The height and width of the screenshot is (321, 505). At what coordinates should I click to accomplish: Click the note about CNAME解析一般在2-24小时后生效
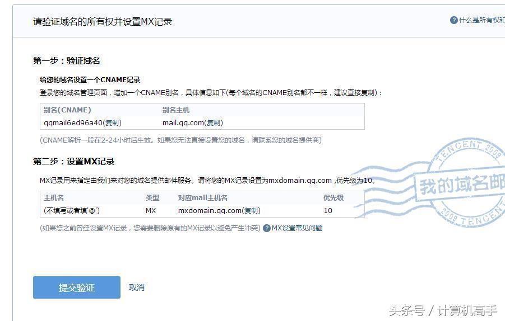180,140
